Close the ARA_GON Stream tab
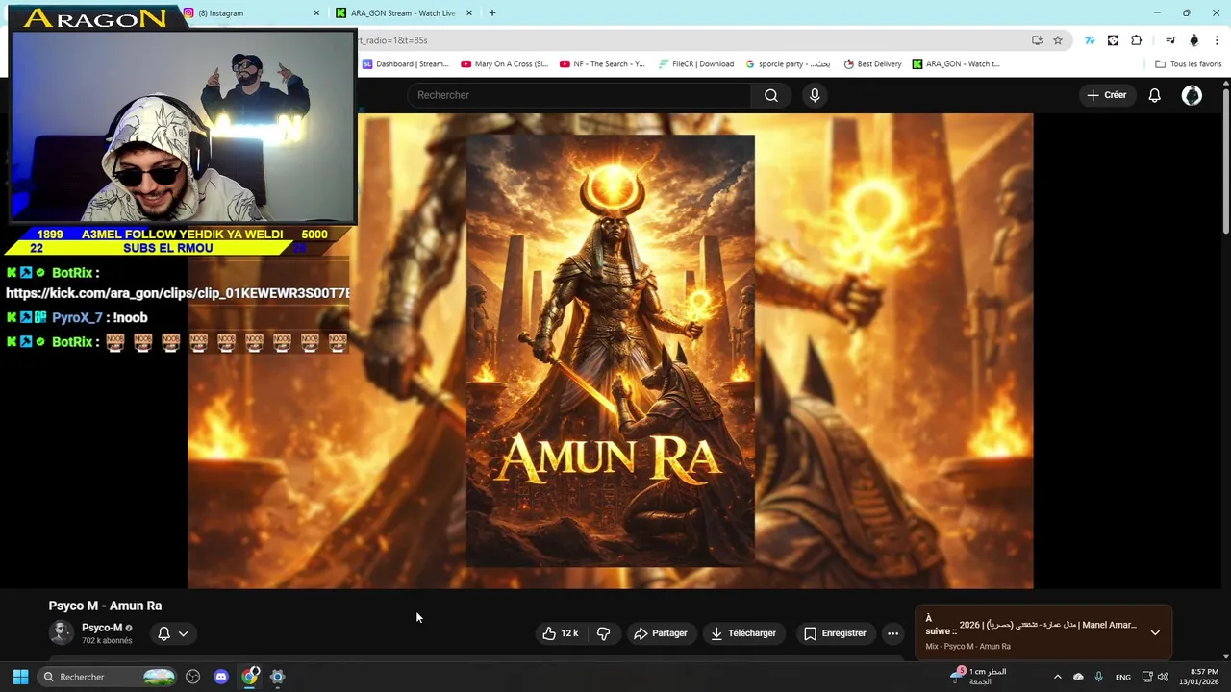Image resolution: width=1231 pixels, height=692 pixels. click(x=469, y=13)
